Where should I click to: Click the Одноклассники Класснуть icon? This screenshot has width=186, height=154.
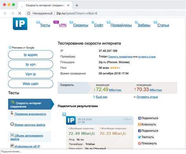[139, 125]
